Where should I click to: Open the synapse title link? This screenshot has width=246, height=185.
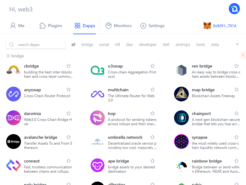tap(200, 137)
